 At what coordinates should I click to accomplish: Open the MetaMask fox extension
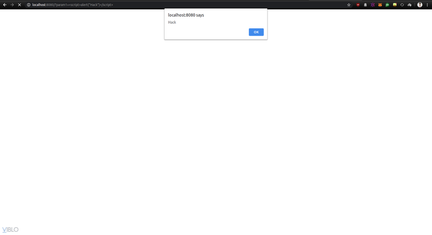380,5
